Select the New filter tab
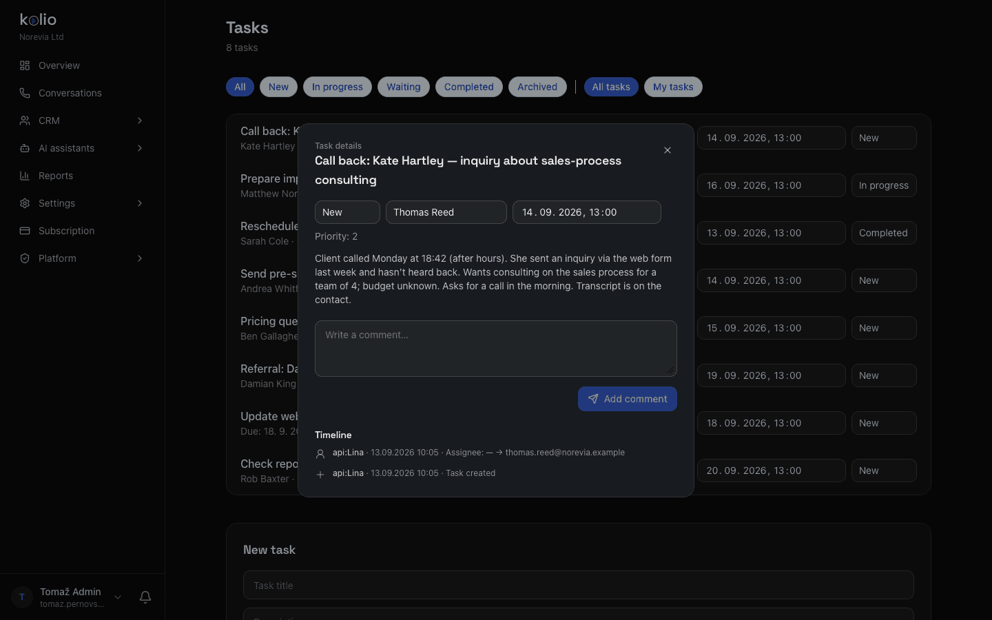The height and width of the screenshot is (620, 992). click(x=278, y=87)
